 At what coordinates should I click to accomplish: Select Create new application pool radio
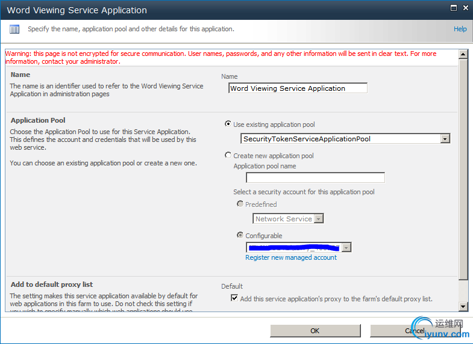tap(228, 155)
